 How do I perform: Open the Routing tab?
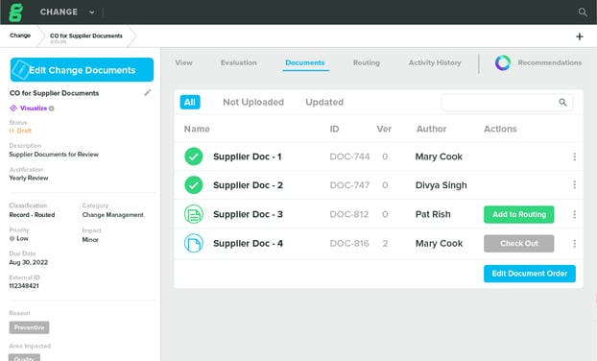[x=367, y=62]
